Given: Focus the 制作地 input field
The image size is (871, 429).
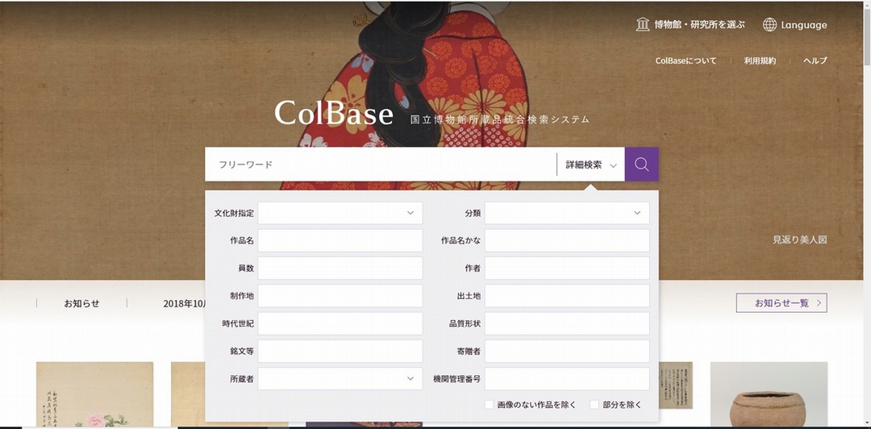Looking at the screenshot, I should click(340, 296).
